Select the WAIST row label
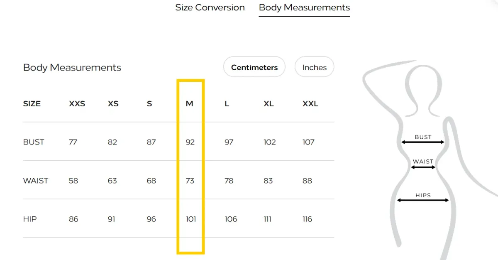This screenshot has width=498, height=260. 36,181
